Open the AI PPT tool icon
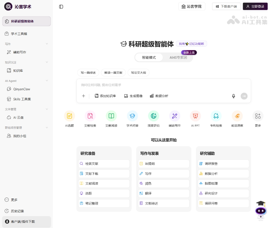The width and height of the screenshot is (273, 228). [195, 116]
